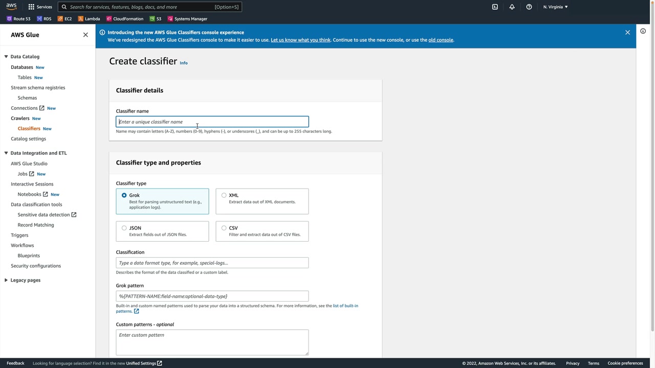
Task: Open the notifications bell
Action: pos(512,7)
